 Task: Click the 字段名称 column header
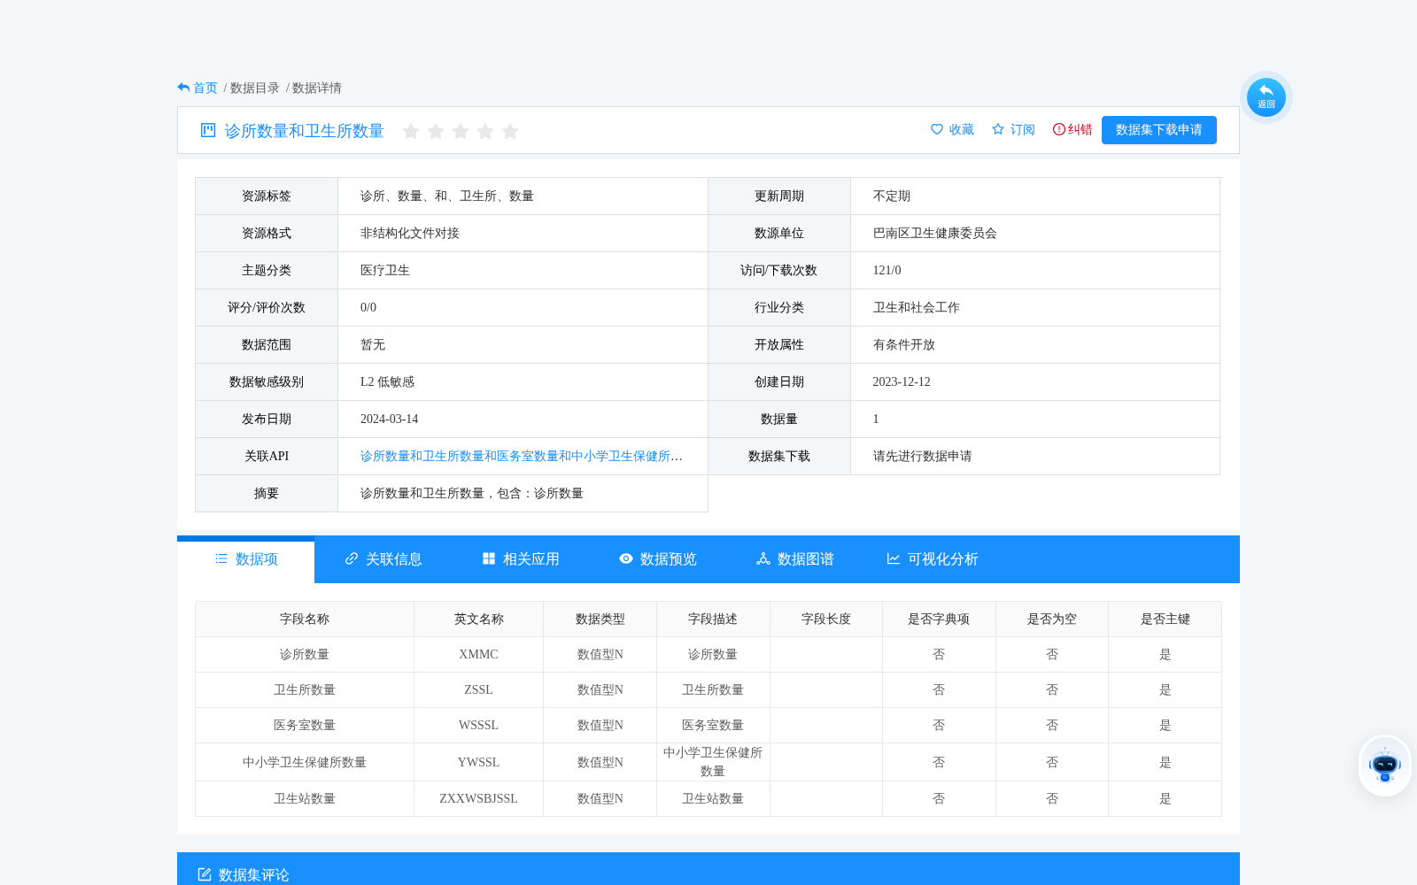tap(305, 619)
